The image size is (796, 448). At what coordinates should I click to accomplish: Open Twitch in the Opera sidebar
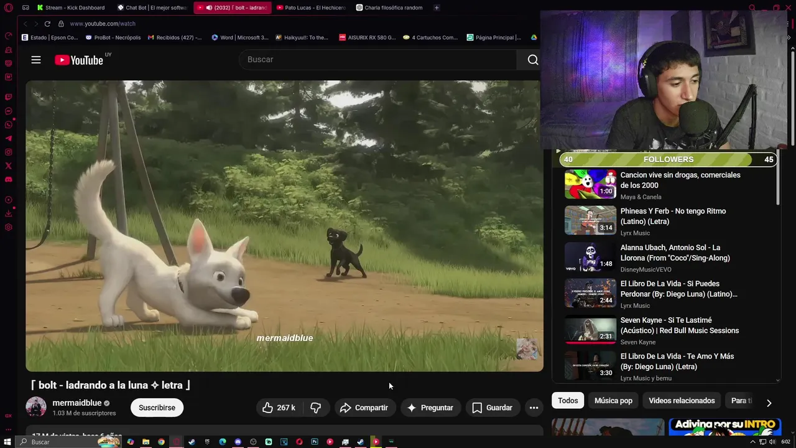tap(8, 97)
